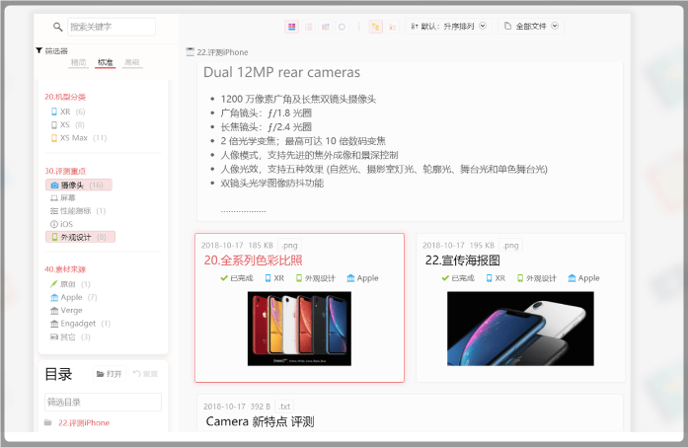The width and height of the screenshot is (688, 447).
Task: Click Apple tag on 22.宣传海报图 card
Action: (x=583, y=278)
